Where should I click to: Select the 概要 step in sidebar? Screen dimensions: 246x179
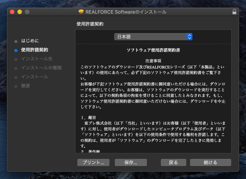25,86
